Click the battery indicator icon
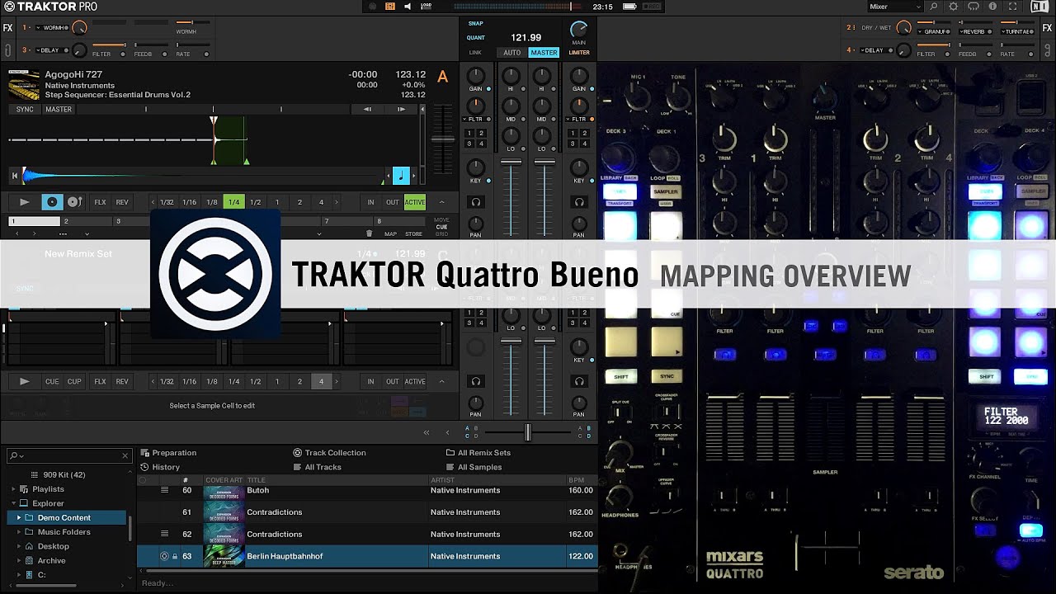Viewport: 1056px width, 594px height. 631,7
